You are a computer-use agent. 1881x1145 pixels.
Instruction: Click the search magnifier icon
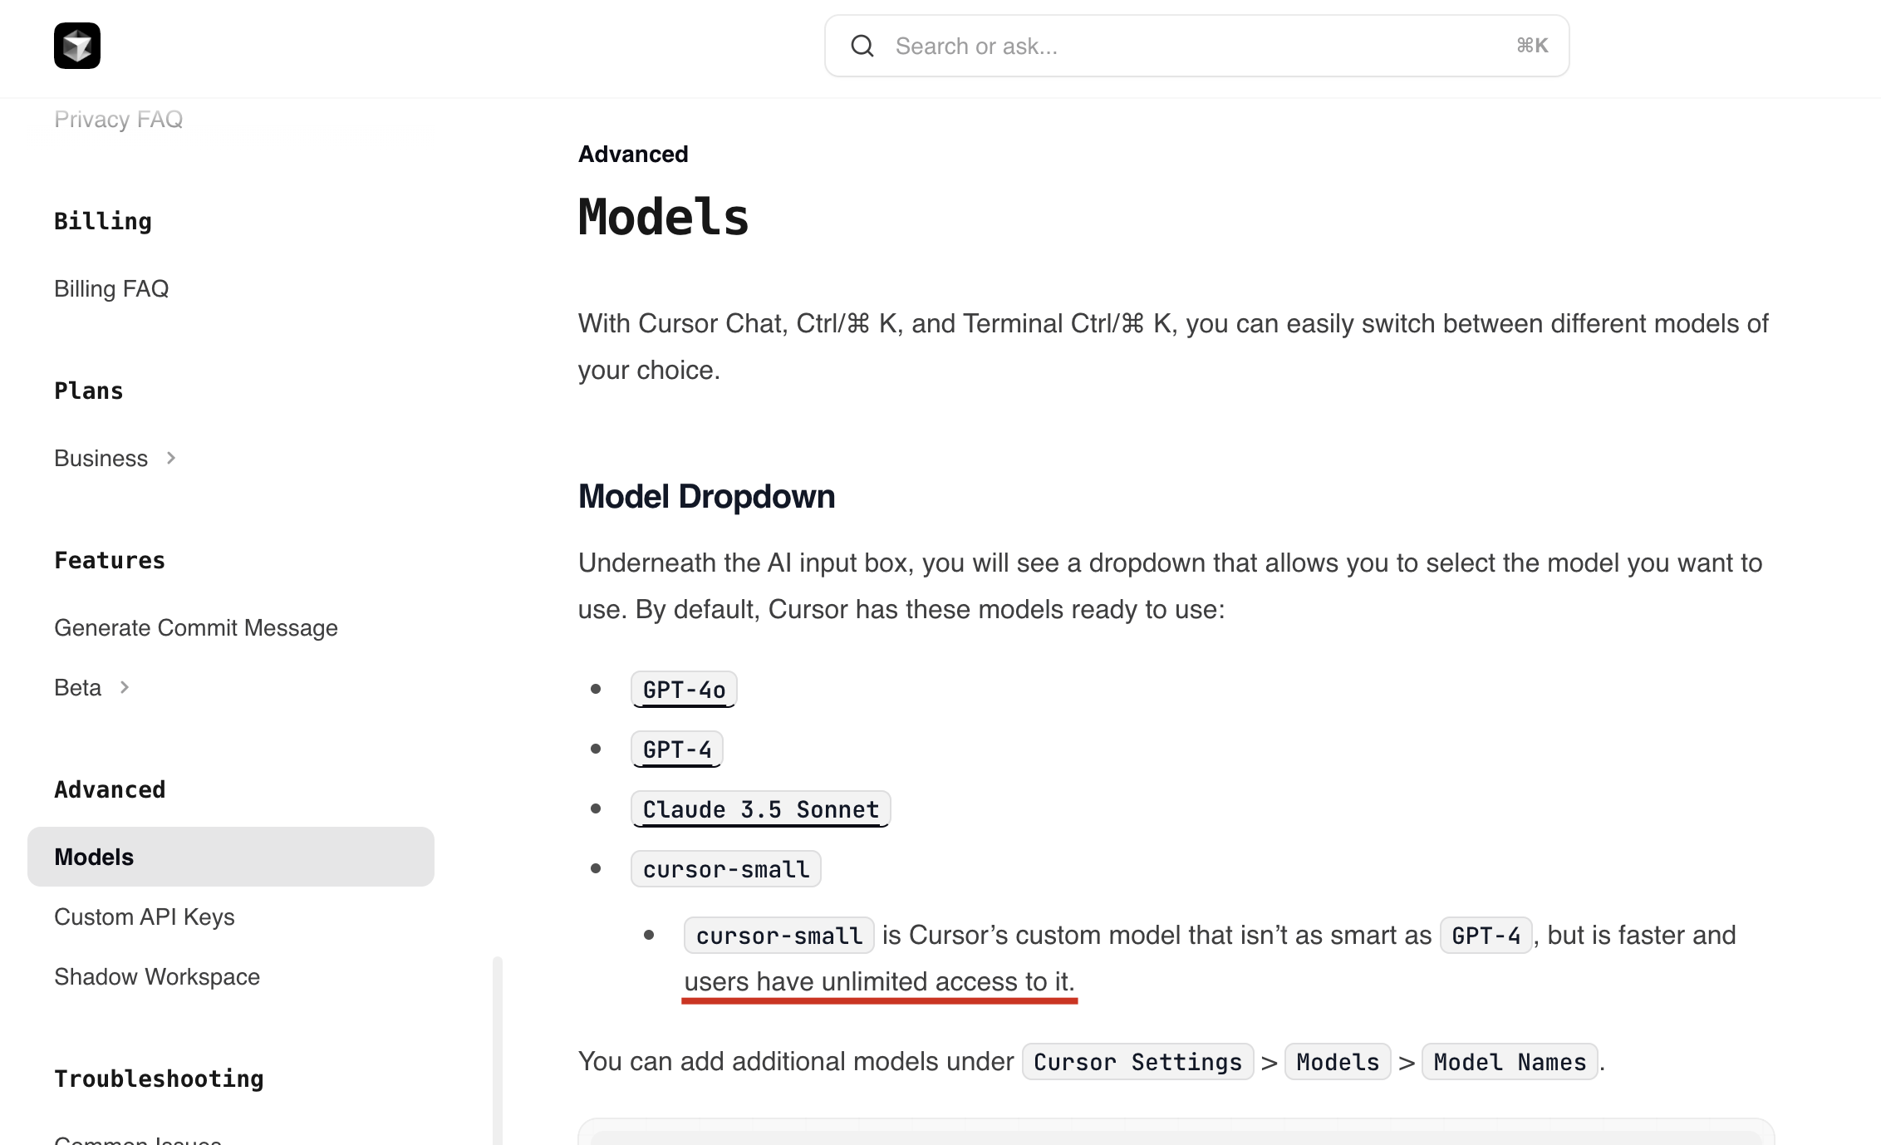(x=862, y=46)
